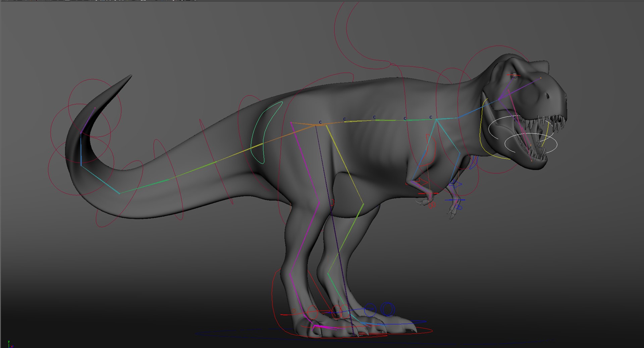Select the purple head bone toward the snout
The width and height of the screenshot is (644, 348).
519,89
